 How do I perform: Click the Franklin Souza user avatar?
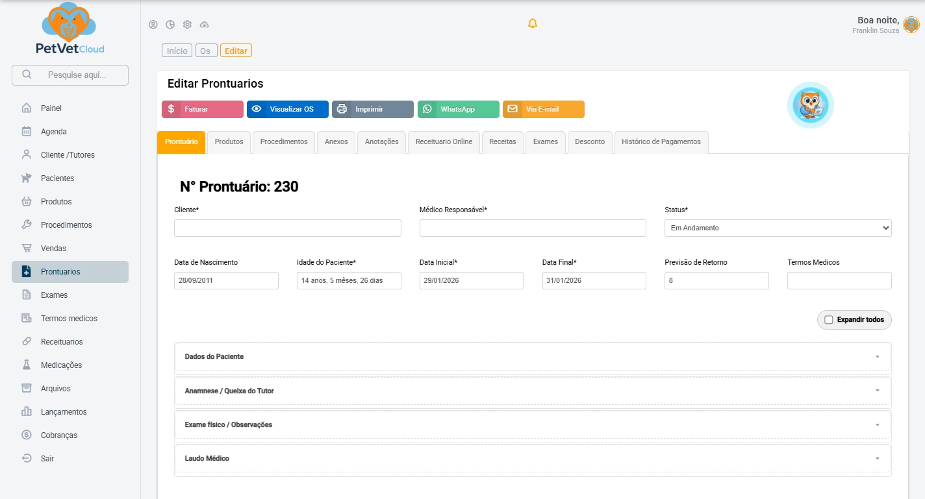(911, 25)
